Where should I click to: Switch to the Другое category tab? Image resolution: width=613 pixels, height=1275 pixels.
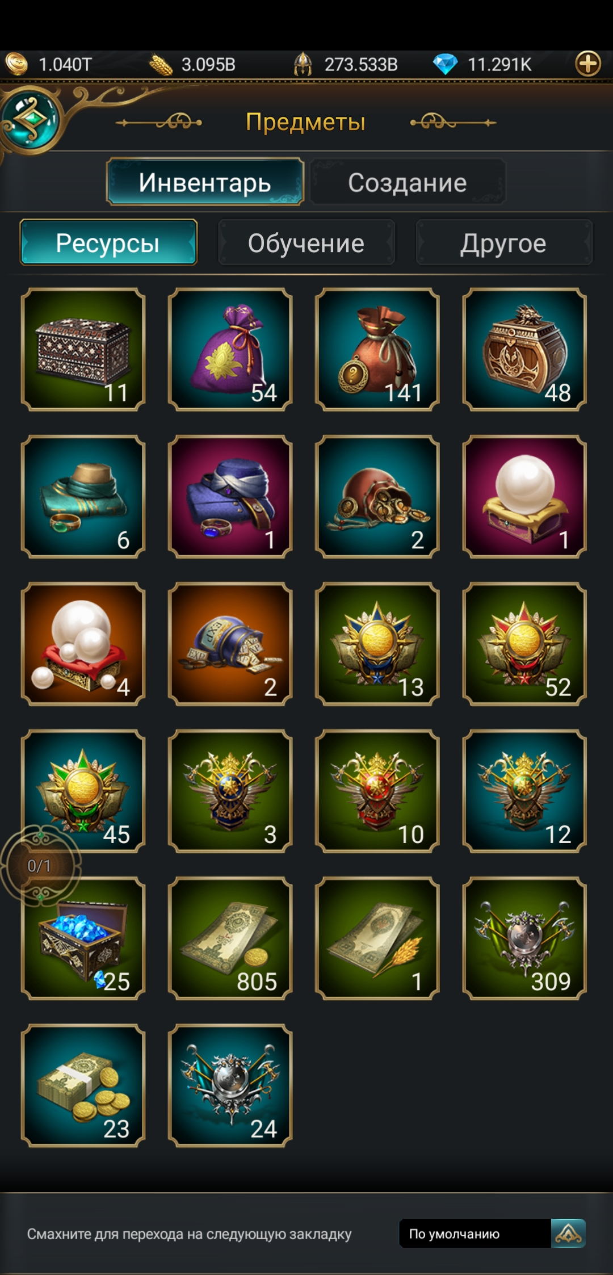[x=503, y=243]
